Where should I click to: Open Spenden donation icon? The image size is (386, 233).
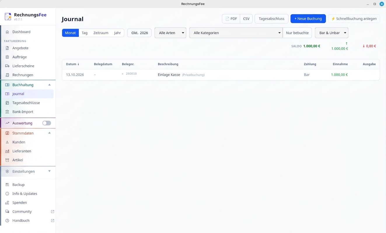[x=7, y=203]
